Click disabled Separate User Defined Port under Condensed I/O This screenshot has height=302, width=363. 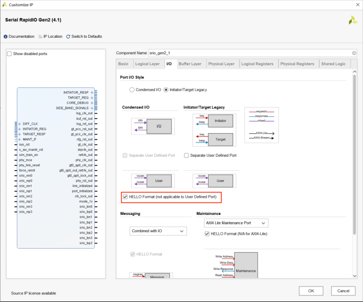coord(125,155)
